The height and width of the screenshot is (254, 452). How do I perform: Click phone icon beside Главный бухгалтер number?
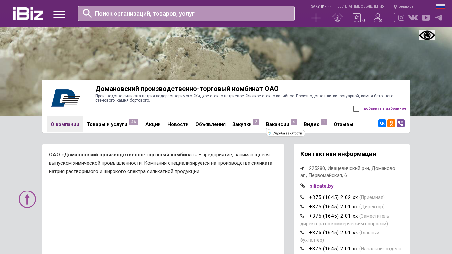click(x=302, y=232)
